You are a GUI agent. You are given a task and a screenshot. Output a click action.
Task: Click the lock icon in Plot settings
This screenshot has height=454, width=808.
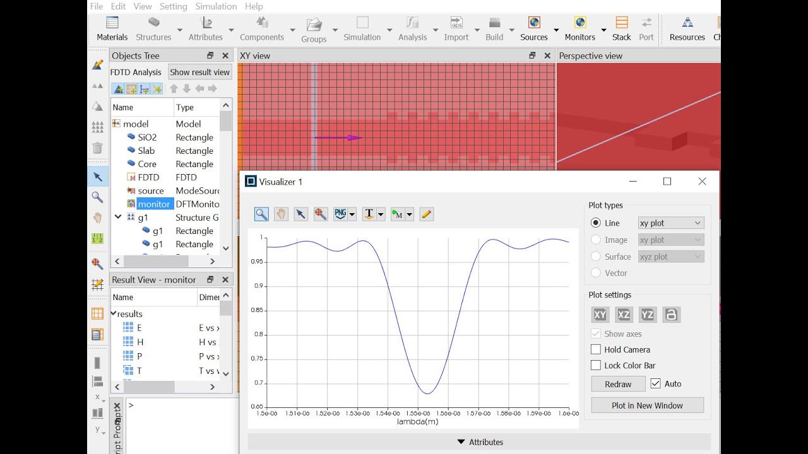(672, 315)
